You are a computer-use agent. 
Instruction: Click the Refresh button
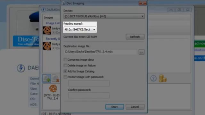click(x=135, y=37)
